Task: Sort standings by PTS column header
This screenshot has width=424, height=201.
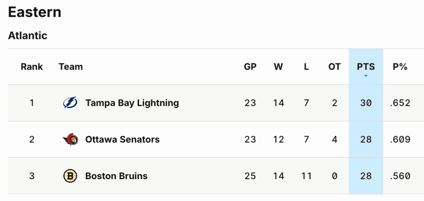Action: point(366,67)
